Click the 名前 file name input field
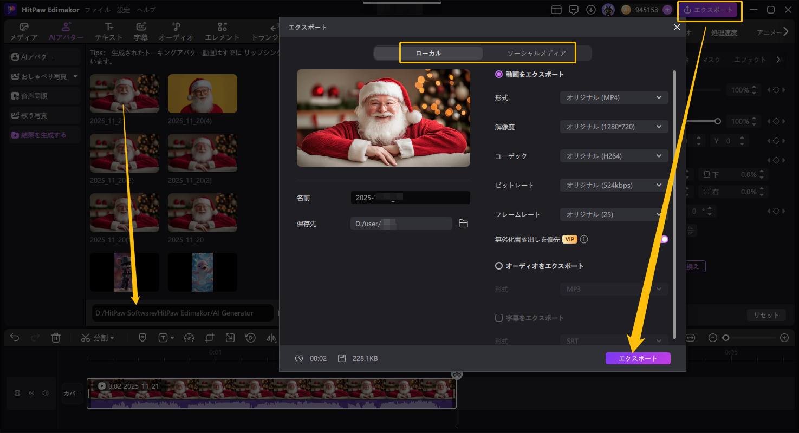This screenshot has width=799, height=433. [x=410, y=198]
